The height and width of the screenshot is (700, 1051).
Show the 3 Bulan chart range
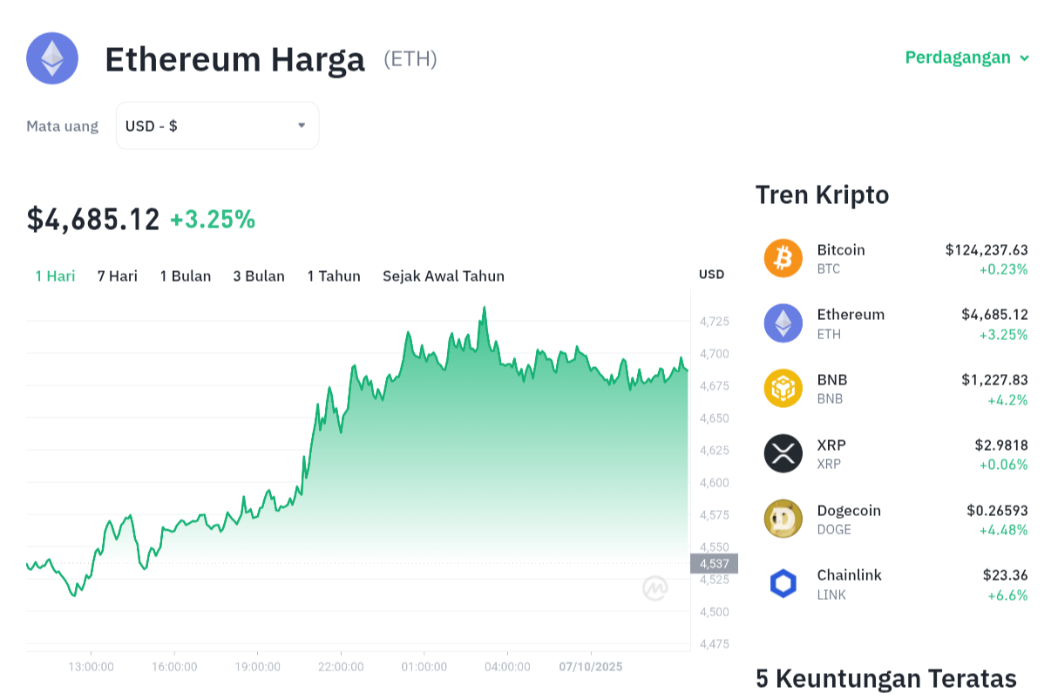(259, 275)
